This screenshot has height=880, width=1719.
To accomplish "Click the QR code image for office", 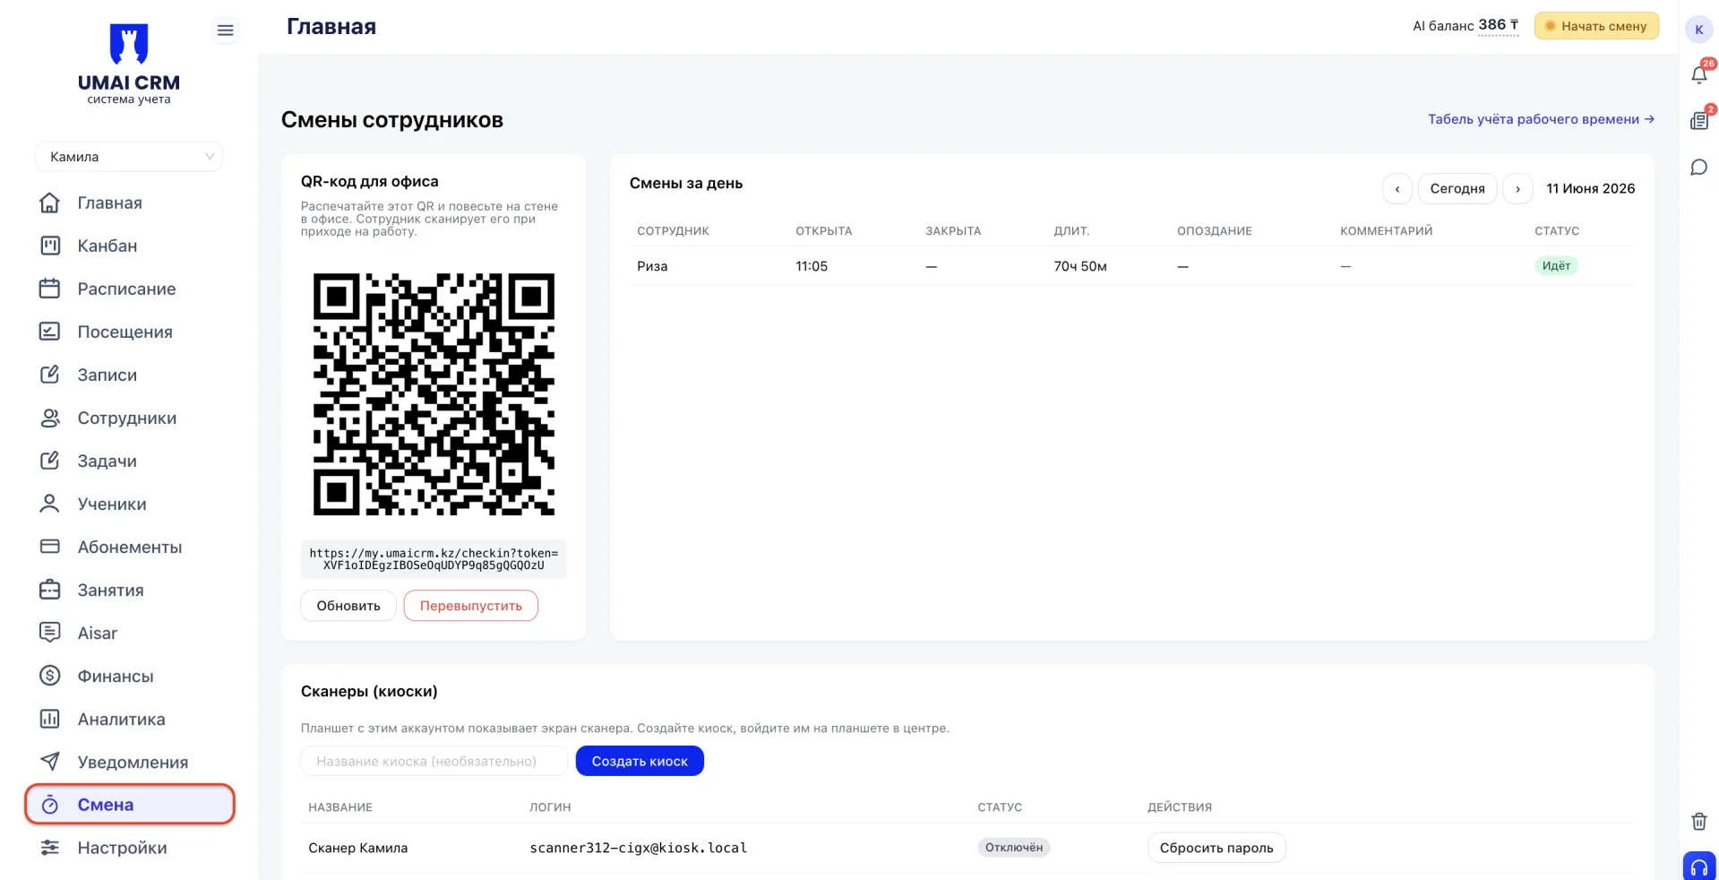I will [x=434, y=394].
